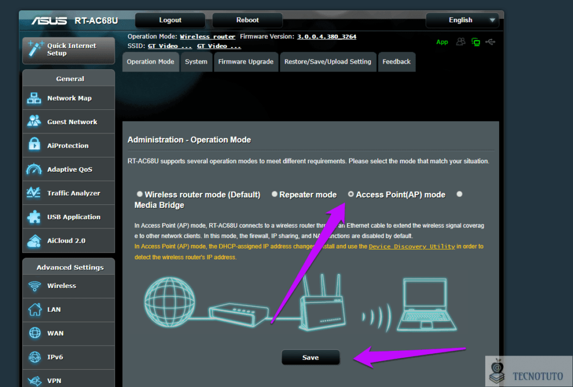Click the AiProtection lock icon

pos(34,145)
